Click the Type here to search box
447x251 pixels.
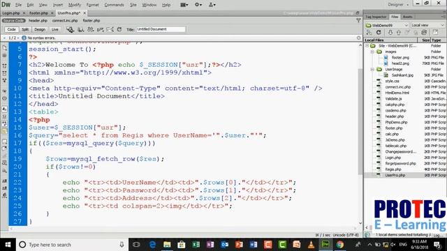72,245
